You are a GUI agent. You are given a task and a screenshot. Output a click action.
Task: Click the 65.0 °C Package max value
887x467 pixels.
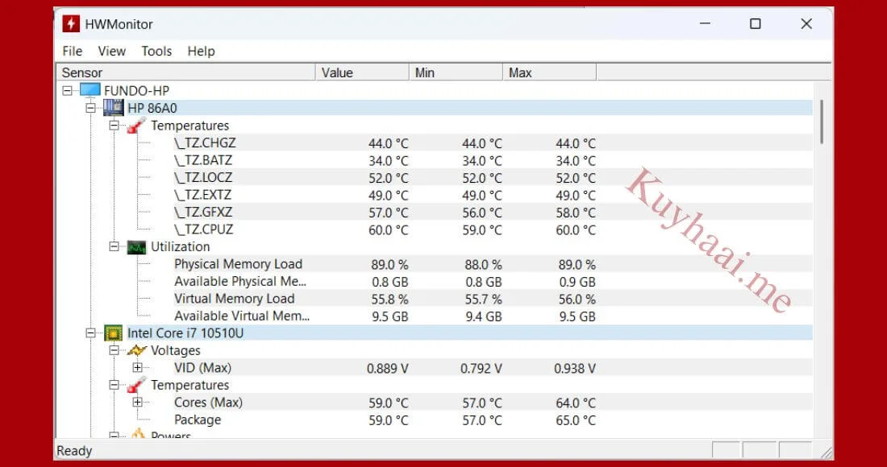pos(576,420)
